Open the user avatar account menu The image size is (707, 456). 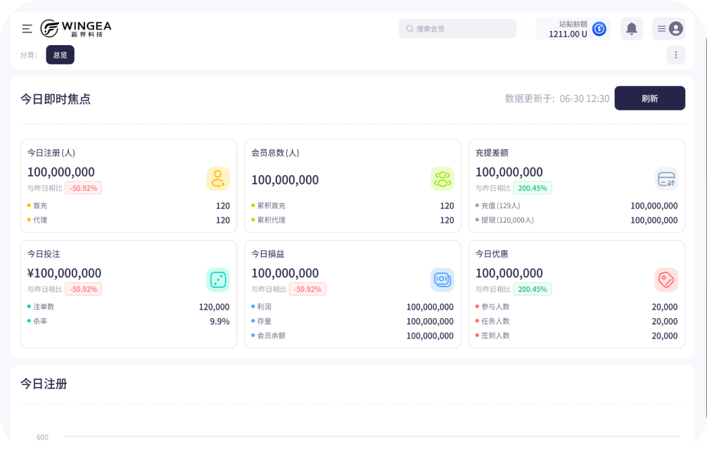tap(675, 29)
